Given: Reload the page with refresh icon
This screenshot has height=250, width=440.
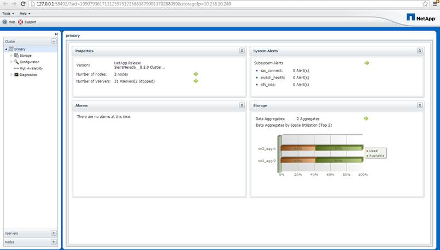Looking at the screenshot, I should pyautogui.click(x=24, y=4).
